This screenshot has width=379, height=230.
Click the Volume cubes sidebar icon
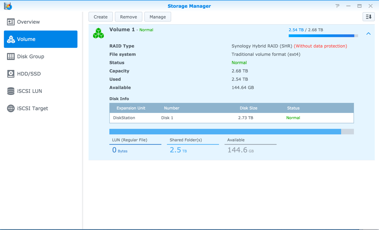[11, 39]
